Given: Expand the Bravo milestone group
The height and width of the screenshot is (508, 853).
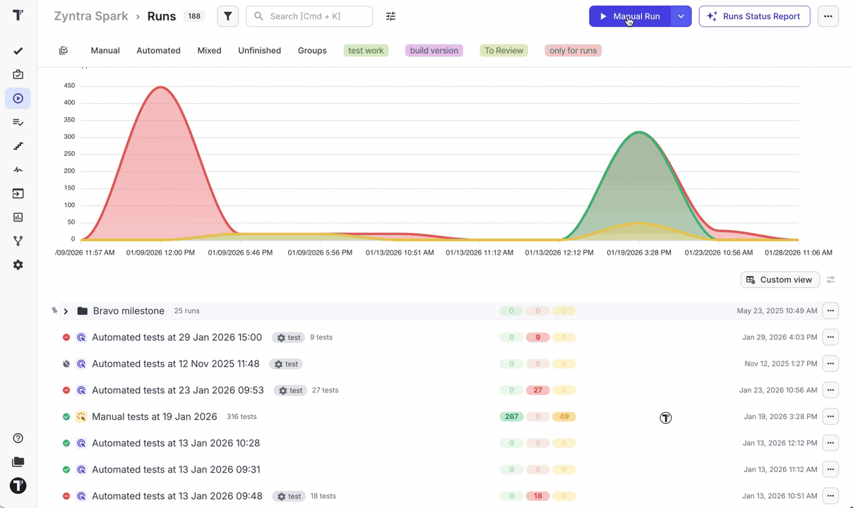Looking at the screenshot, I should click(x=66, y=311).
